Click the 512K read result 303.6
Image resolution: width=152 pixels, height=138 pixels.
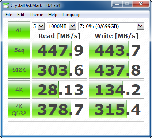[60, 70]
